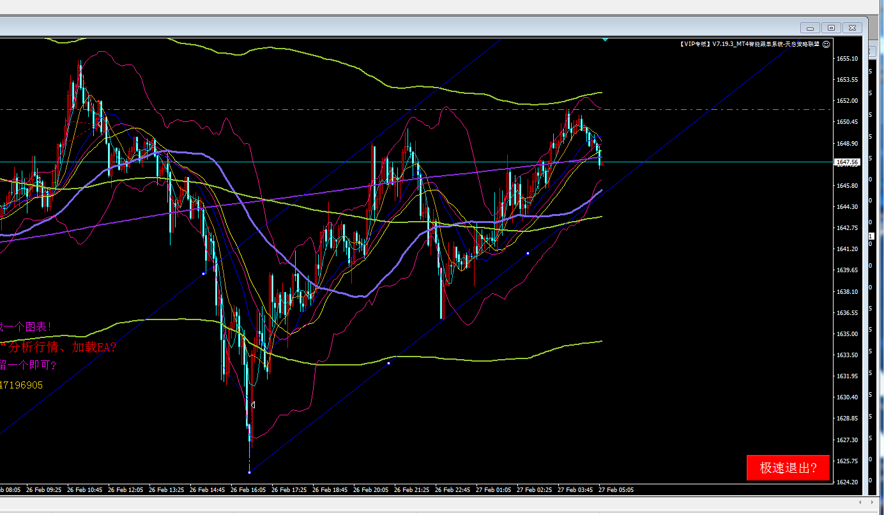Click the 1624.20 price scale label
The height and width of the screenshot is (515, 884).
click(x=846, y=482)
